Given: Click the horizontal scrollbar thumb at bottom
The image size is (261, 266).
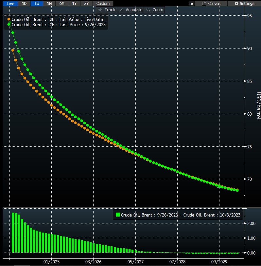Looking at the screenshot, I should tap(22, 265).
